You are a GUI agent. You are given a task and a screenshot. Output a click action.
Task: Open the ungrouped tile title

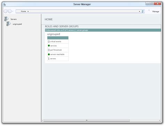point(54,34)
